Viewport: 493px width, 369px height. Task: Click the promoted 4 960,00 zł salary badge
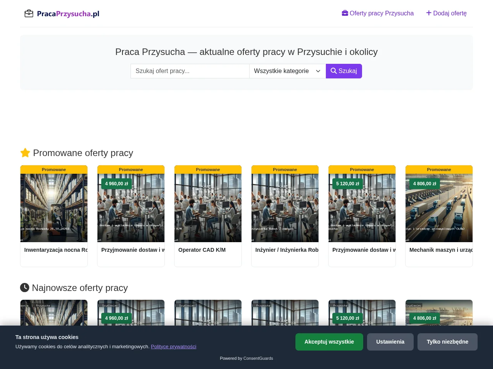pos(116,184)
